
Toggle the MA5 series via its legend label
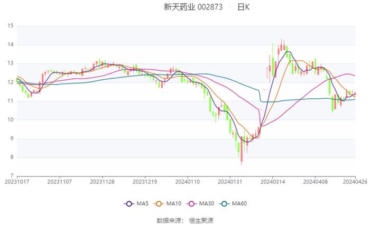tap(143, 204)
